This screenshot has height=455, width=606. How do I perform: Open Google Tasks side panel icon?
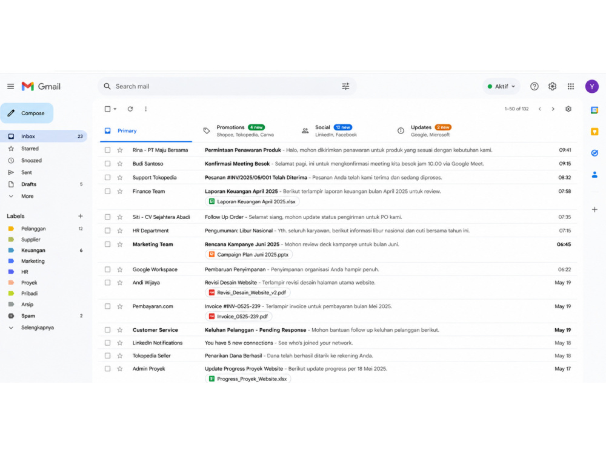pos(594,153)
